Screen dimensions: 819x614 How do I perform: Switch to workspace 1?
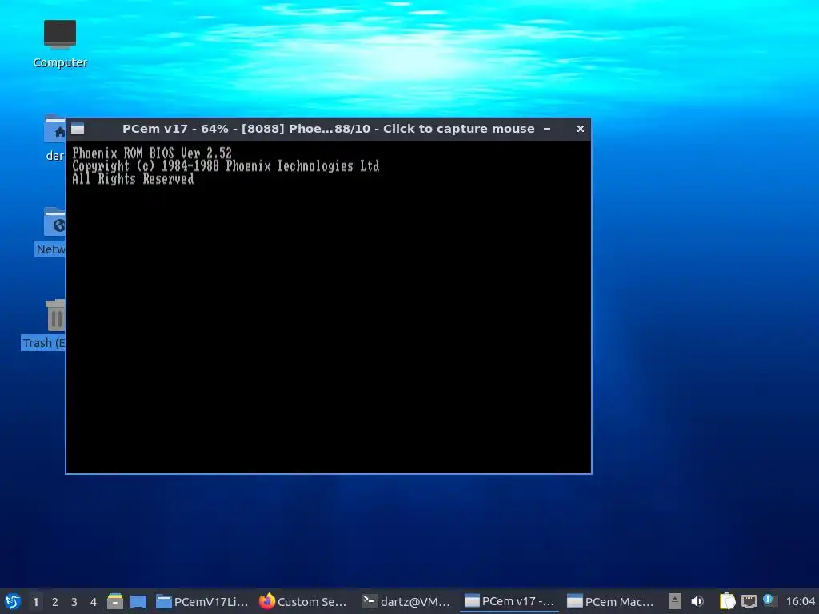[x=35, y=602]
